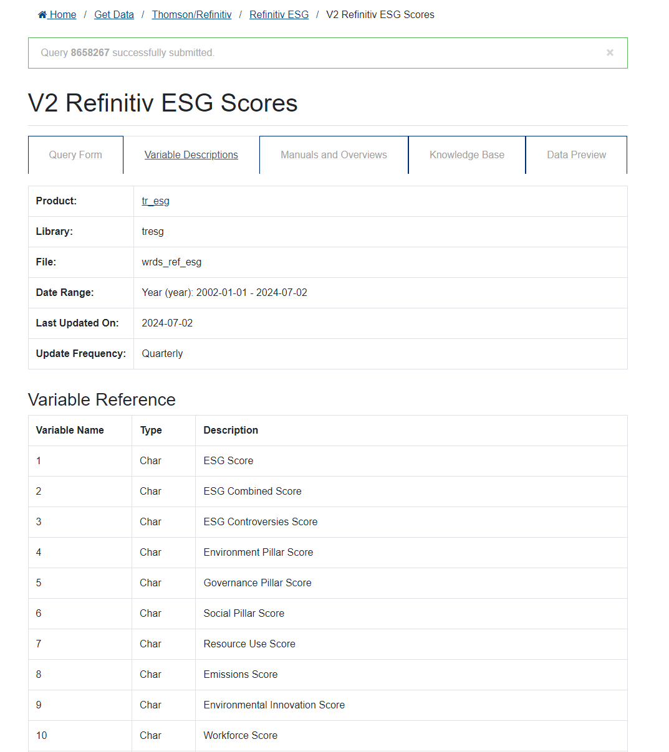The width and height of the screenshot is (669, 752).
Task: Switch to the Query Form tab
Action: coord(75,155)
